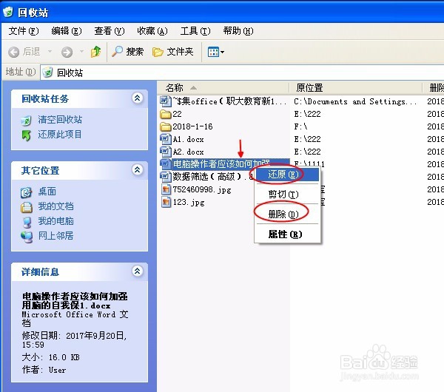Open the 帮助(H) menu
Image resolution: width=444 pixels, height=392 pixels.
point(238,30)
